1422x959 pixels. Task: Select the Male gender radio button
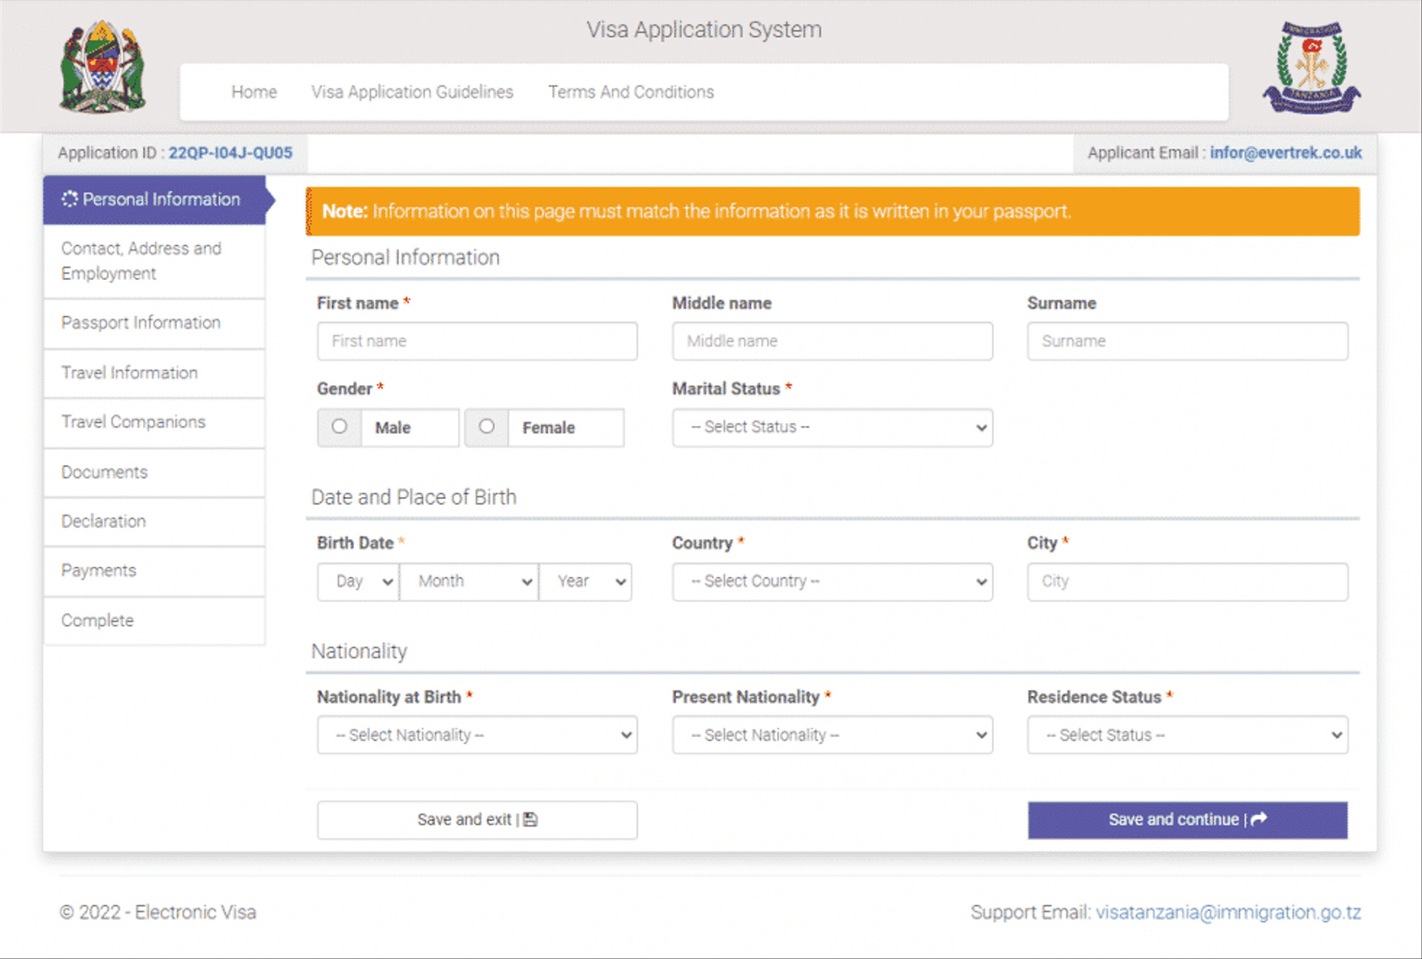coord(339,427)
